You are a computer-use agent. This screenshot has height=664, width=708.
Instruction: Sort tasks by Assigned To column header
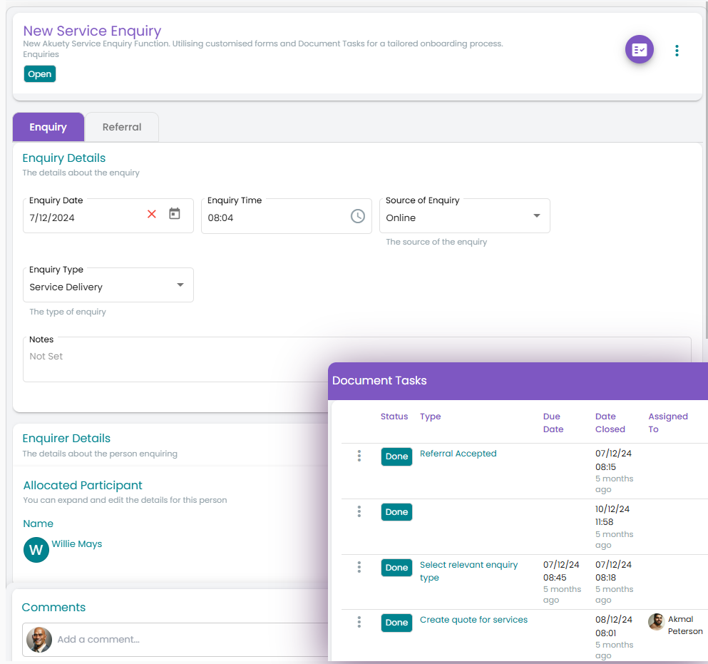coord(668,423)
